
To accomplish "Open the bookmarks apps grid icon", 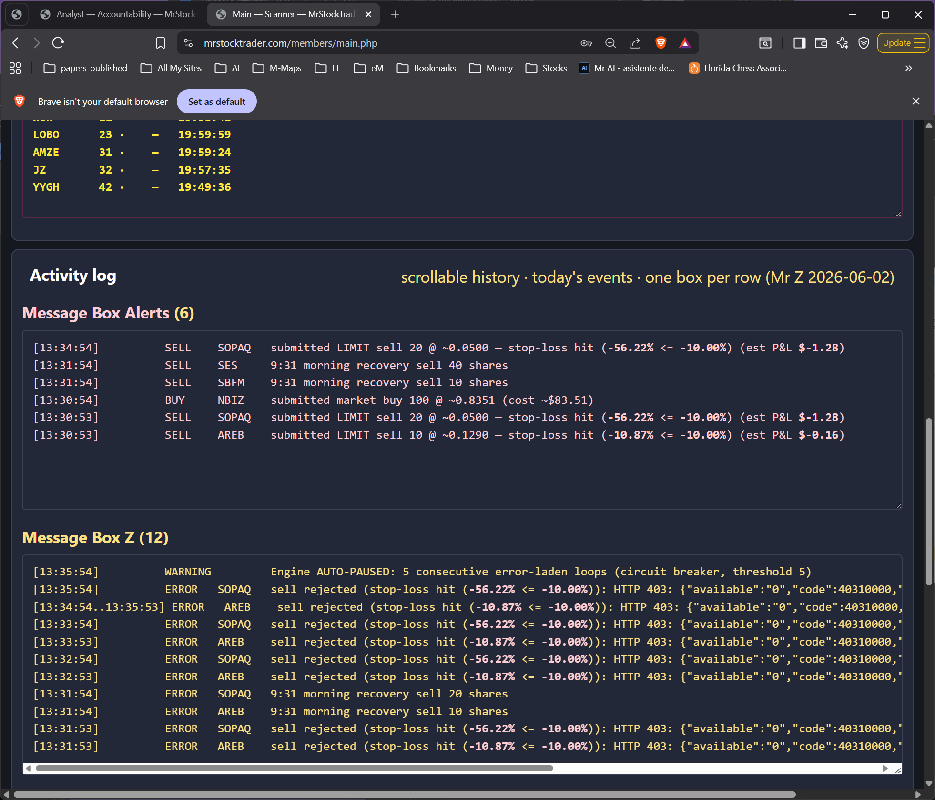I will [15, 68].
